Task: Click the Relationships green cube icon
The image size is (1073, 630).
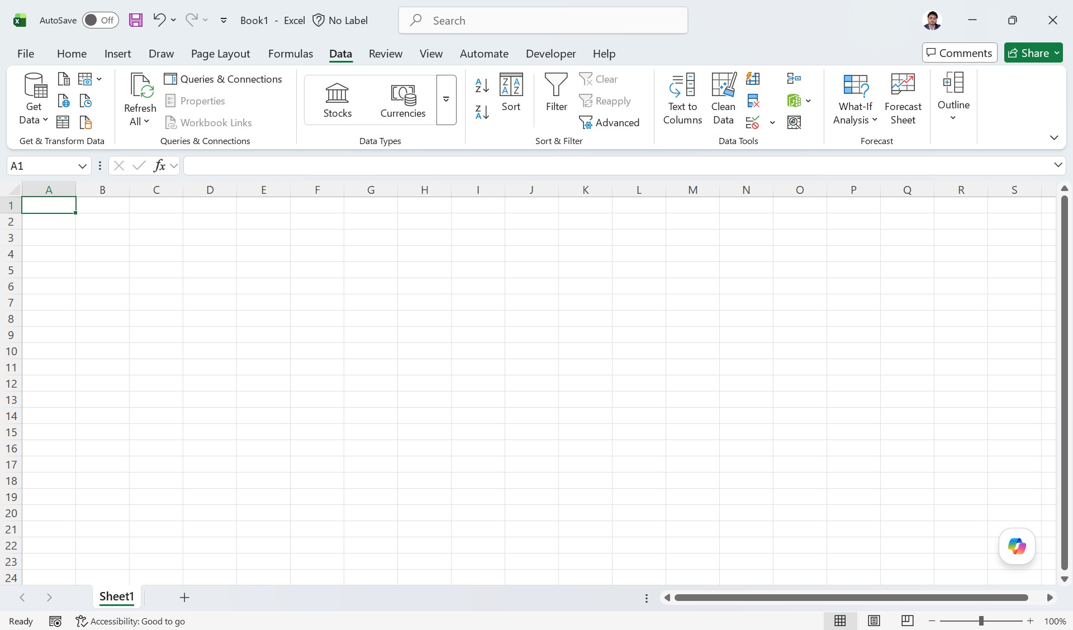Action: (x=794, y=101)
